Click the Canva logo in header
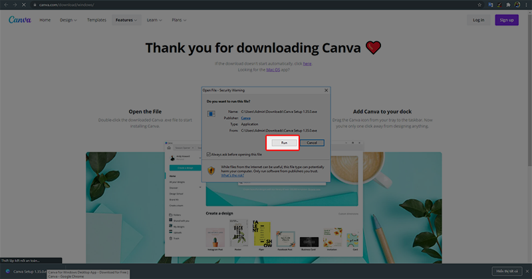 click(20, 20)
